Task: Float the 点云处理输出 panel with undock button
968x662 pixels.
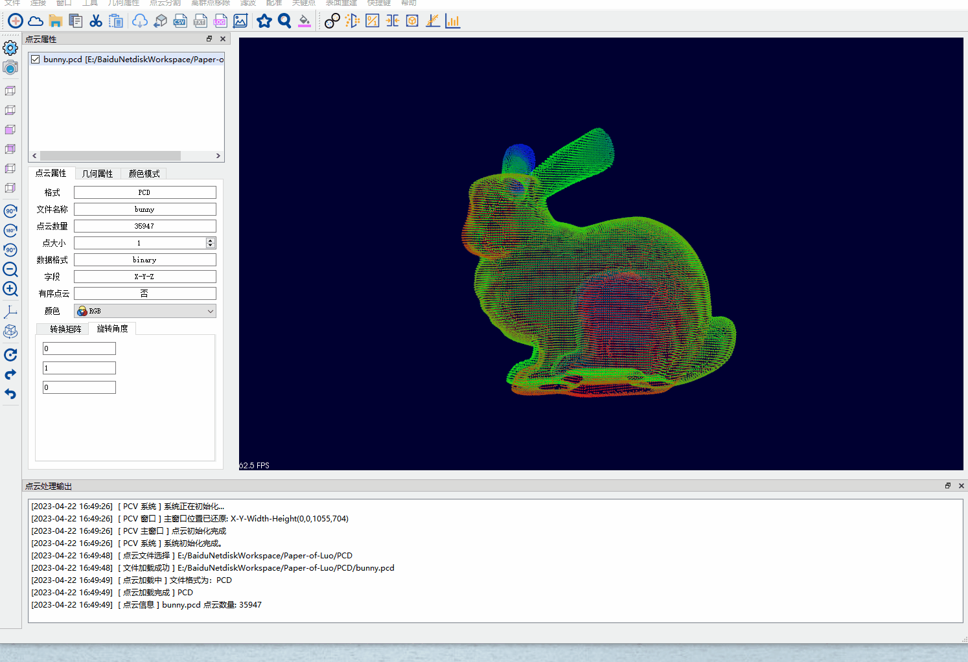Action: point(948,486)
